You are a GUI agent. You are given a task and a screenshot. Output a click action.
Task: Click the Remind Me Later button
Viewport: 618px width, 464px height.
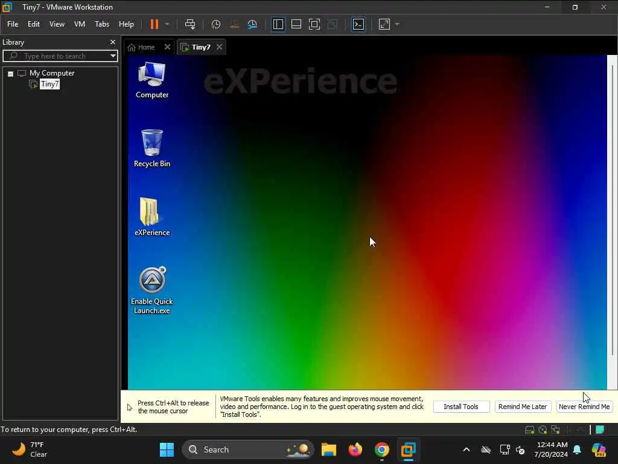[x=523, y=407]
